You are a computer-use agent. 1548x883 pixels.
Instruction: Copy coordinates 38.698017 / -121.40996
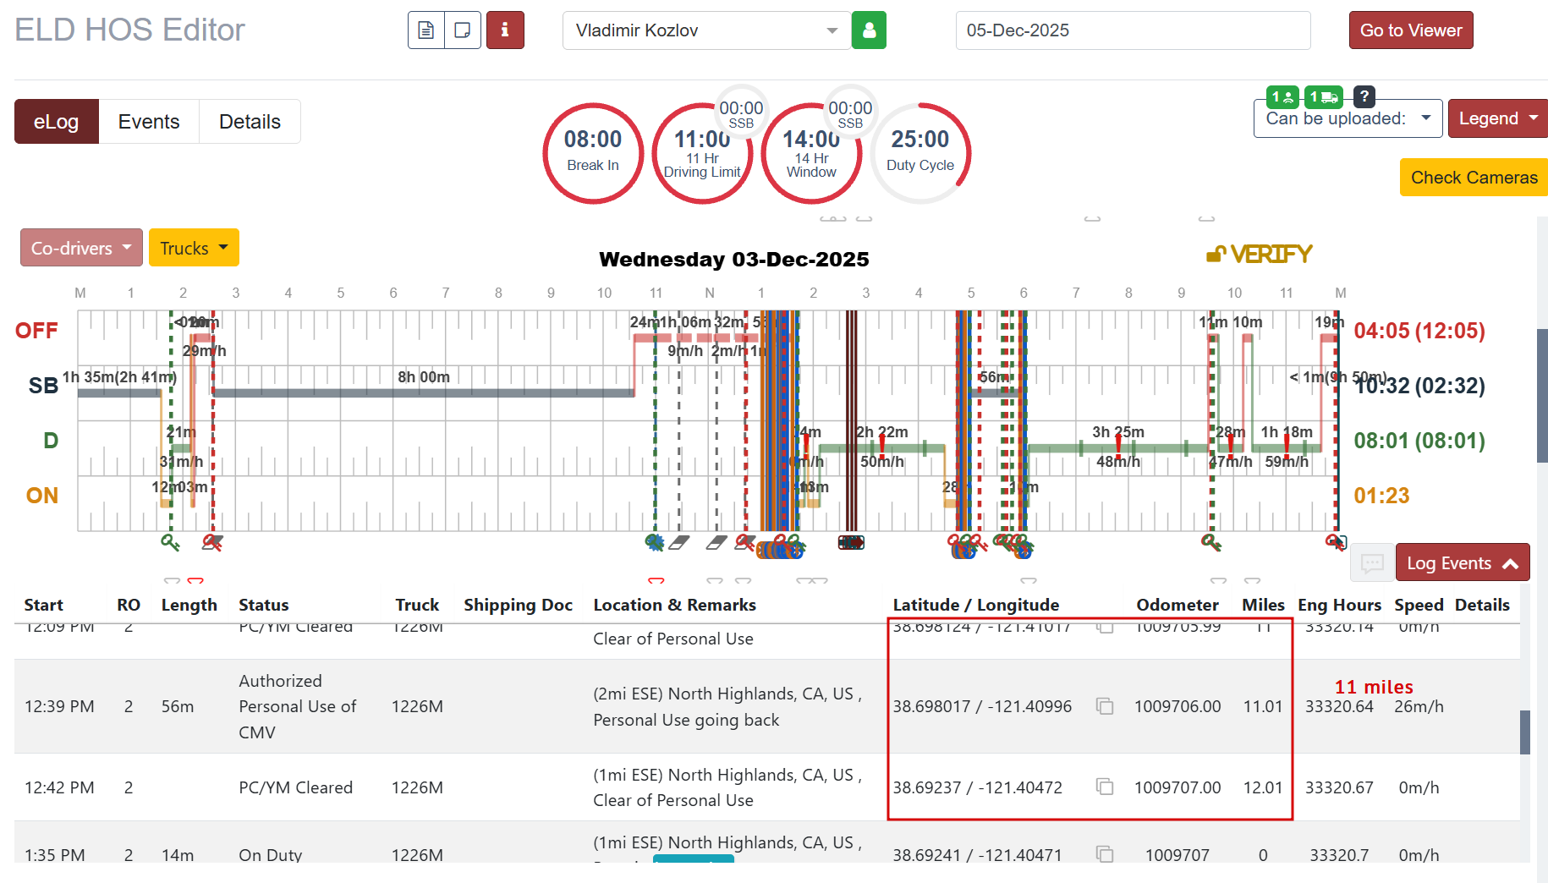[x=1105, y=706]
